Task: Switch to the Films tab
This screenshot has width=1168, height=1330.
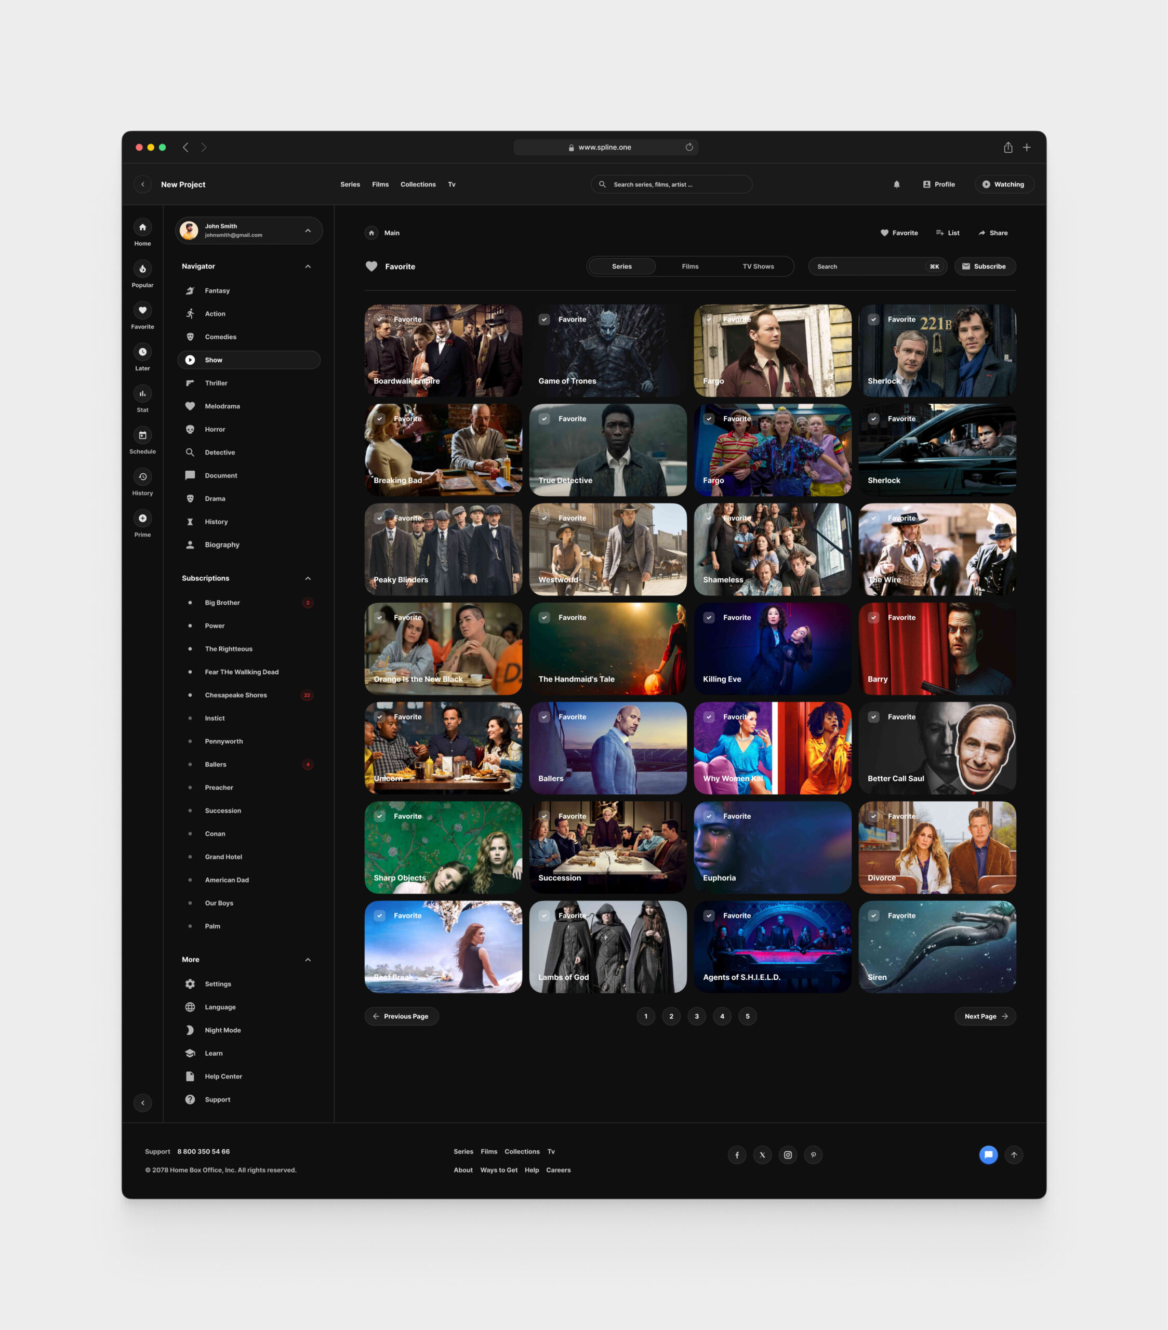Action: (690, 266)
